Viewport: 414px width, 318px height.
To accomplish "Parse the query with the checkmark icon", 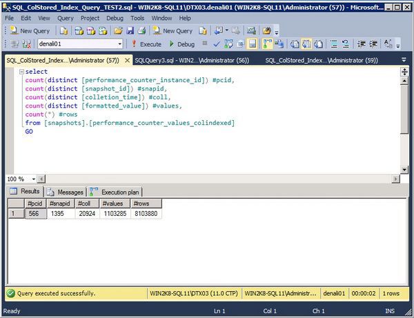I will pyautogui.click(x=217, y=44).
